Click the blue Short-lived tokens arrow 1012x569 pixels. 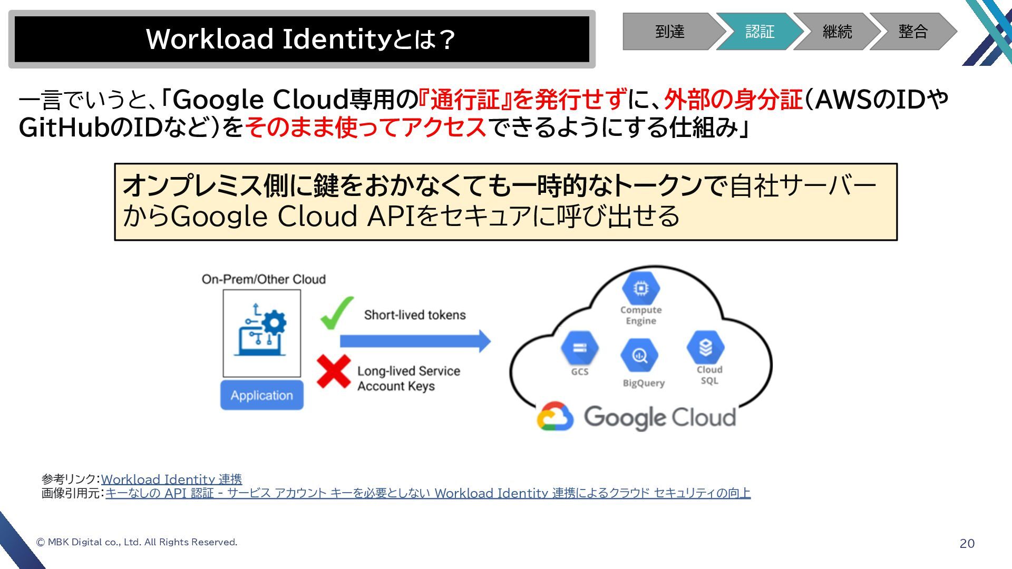pyautogui.click(x=414, y=341)
